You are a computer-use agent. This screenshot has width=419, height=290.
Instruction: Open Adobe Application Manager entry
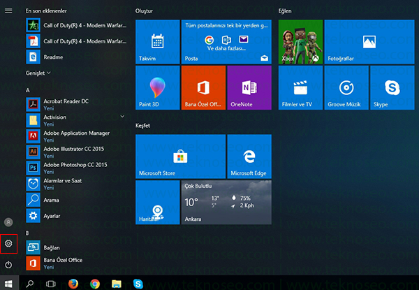click(x=76, y=136)
